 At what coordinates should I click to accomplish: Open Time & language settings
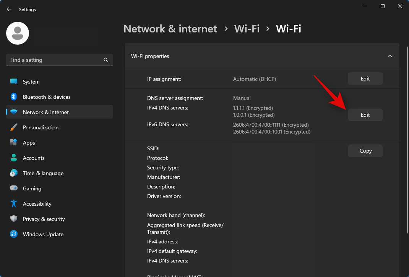click(x=43, y=173)
